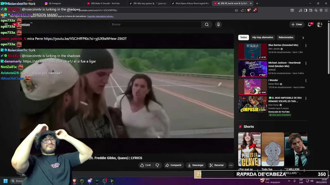Click the install app screen icon in address bar
The height and width of the screenshot is (185, 330).
(x=236, y=10)
